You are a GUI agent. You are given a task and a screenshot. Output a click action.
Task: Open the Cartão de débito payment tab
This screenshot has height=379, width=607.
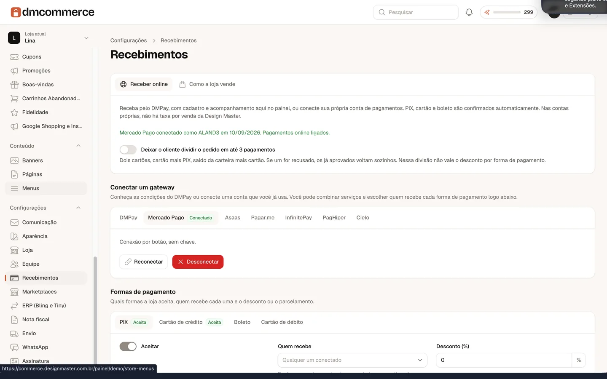[282, 322]
